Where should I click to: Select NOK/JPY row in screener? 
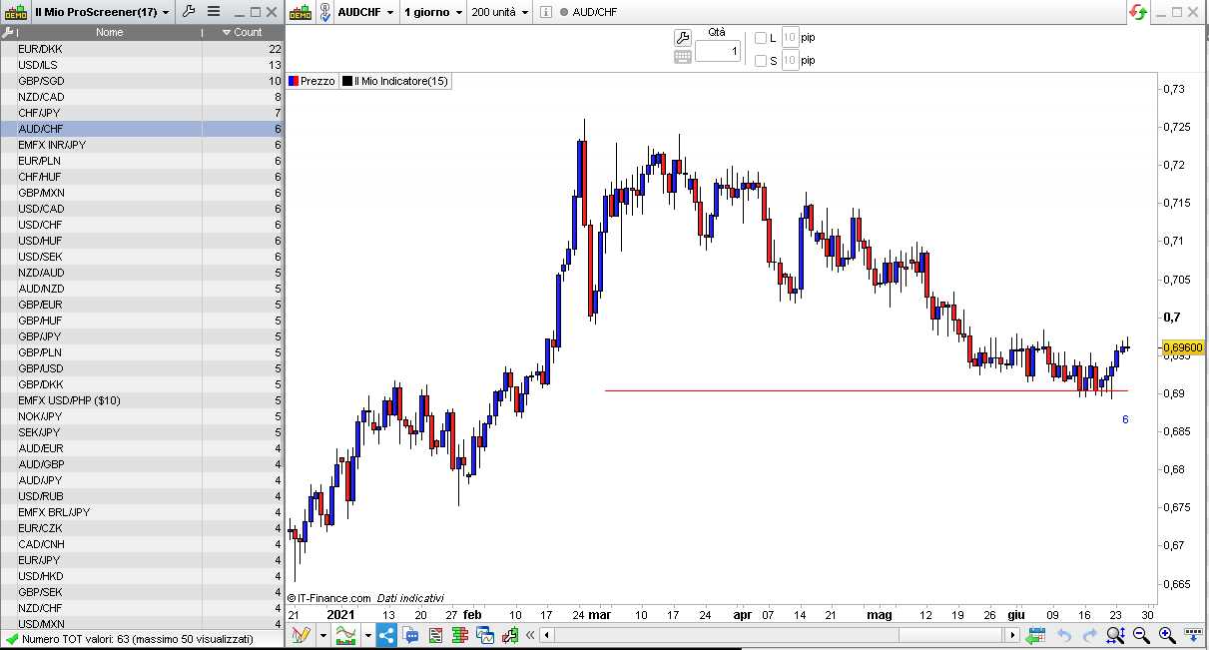pos(142,416)
